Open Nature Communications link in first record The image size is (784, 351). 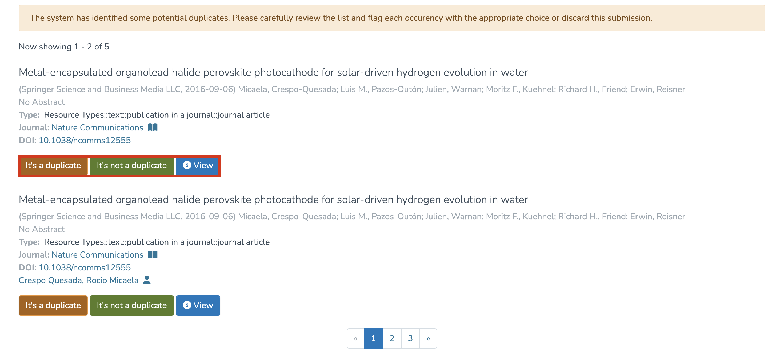tap(97, 127)
